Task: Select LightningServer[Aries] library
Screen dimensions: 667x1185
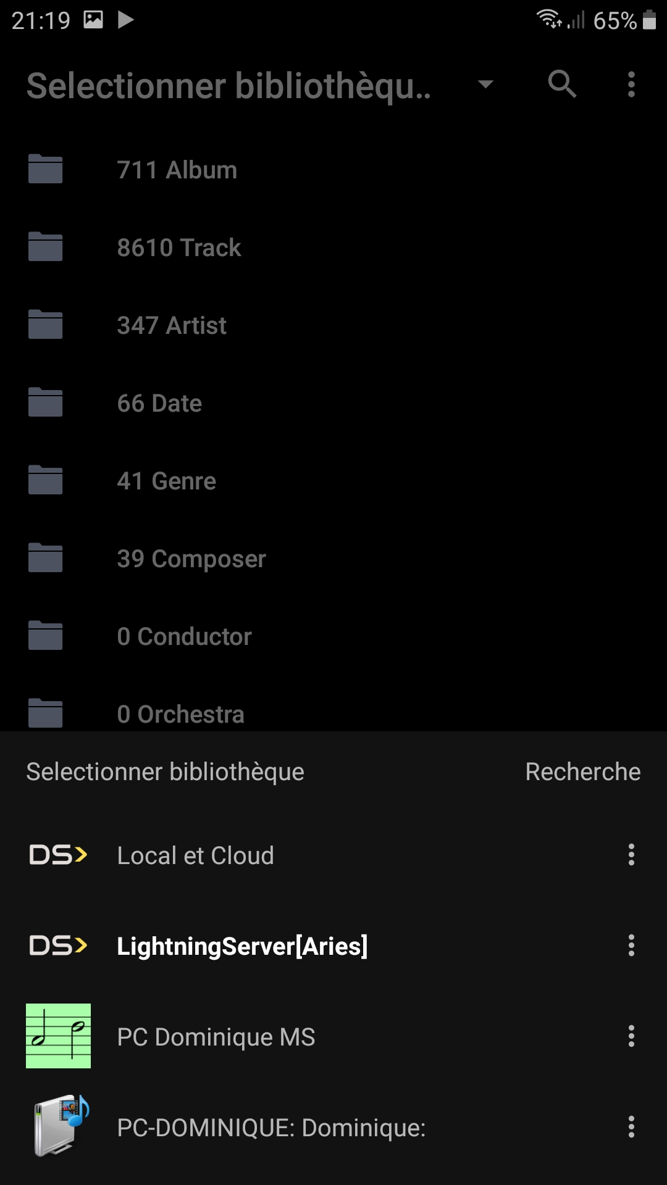Action: tap(242, 946)
